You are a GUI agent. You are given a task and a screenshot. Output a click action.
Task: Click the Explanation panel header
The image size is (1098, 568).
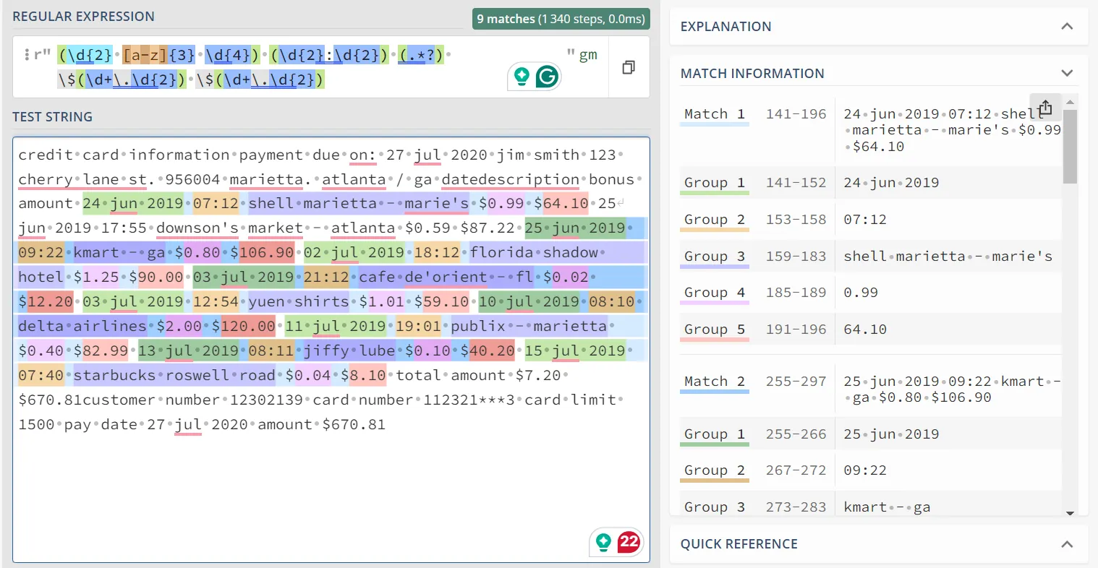point(879,27)
